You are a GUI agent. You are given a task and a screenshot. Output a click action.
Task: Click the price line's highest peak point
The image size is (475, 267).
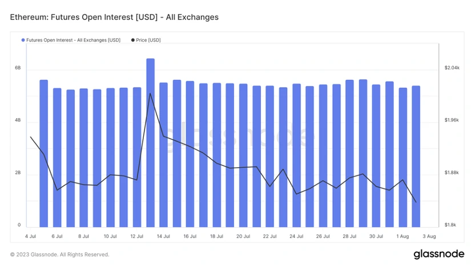pyautogui.click(x=150, y=93)
